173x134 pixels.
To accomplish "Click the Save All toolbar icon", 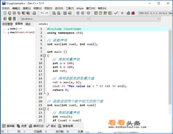I will click(x=19, y=13).
